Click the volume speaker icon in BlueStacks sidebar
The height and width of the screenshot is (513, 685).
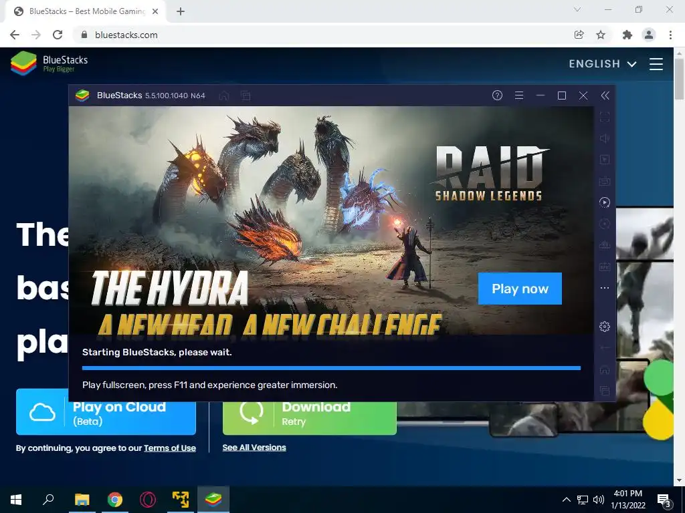point(605,138)
